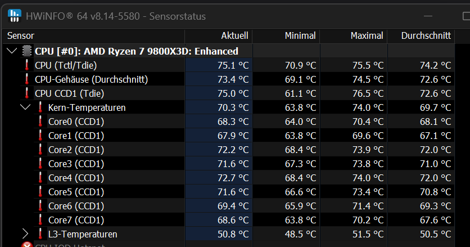Click thermometer icon next to Core2 (CCD1)

click(x=40, y=150)
